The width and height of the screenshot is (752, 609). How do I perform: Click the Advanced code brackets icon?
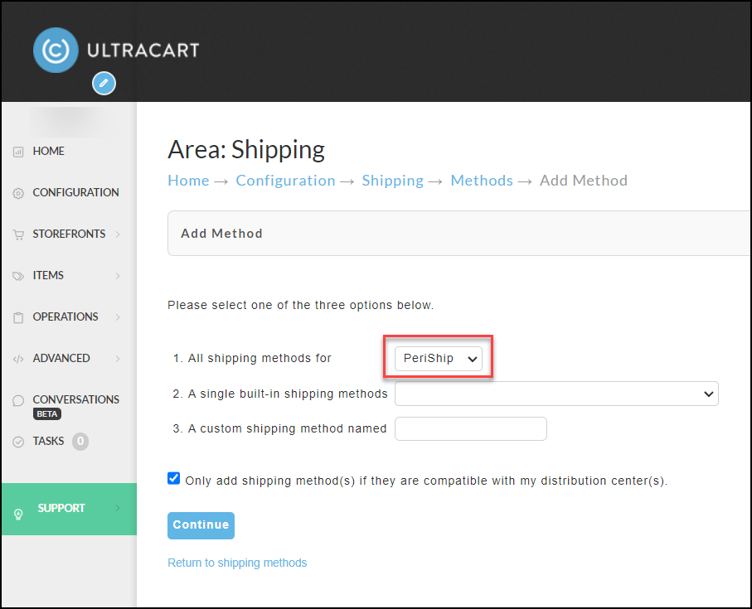click(18, 359)
